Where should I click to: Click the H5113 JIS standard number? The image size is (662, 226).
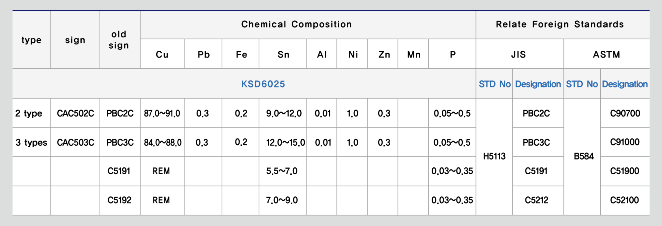[x=494, y=156]
